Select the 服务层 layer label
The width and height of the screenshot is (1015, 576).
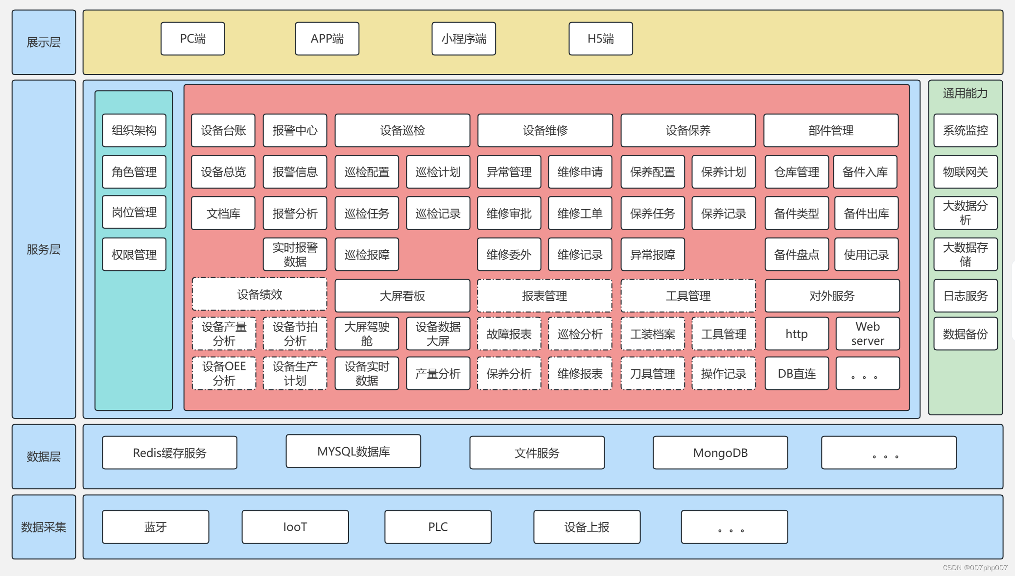(x=44, y=249)
